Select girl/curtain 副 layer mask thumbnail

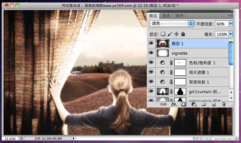pyautogui.click(x=180, y=92)
